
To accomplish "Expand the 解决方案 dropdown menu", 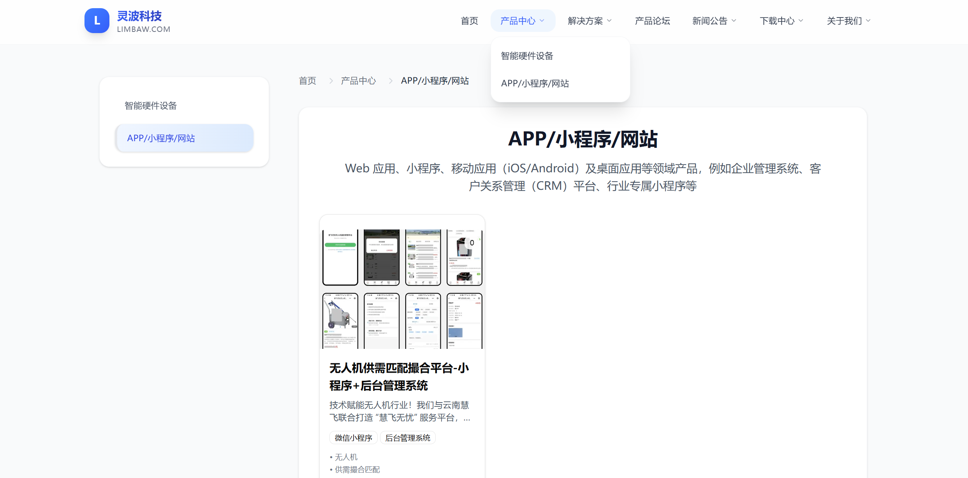I will [x=590, y=21].
